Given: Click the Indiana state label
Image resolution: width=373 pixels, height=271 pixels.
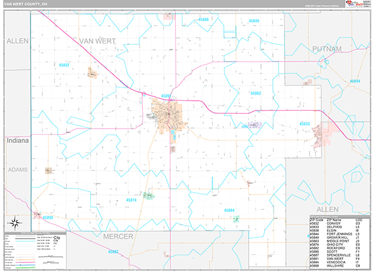Looking at the screenshot, I should [17, 141].
